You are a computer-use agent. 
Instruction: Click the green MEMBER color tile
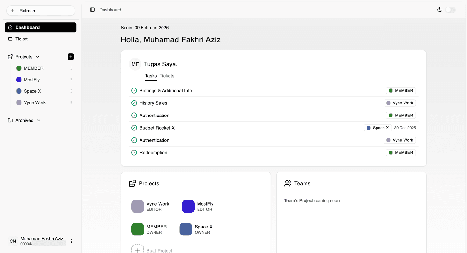[x=137, y=229]
